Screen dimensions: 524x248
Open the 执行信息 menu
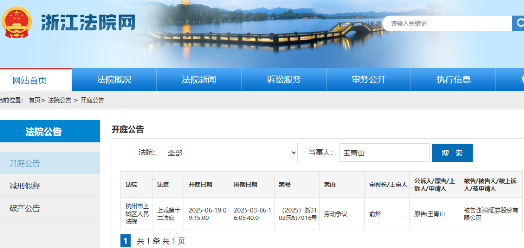coord(454,79)
